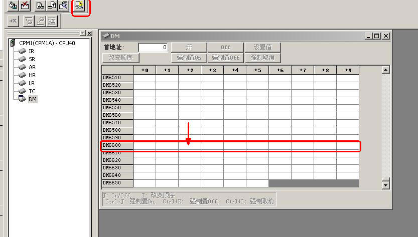Open the HR memory area in tree
The image size is (418, 237).
pos(32,75)
